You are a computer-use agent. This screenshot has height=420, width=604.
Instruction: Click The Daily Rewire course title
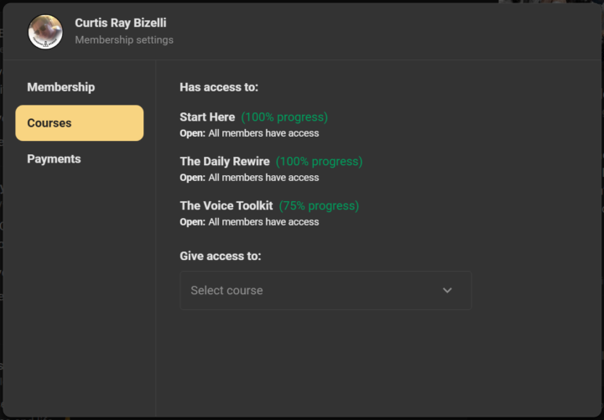(225, 161)
